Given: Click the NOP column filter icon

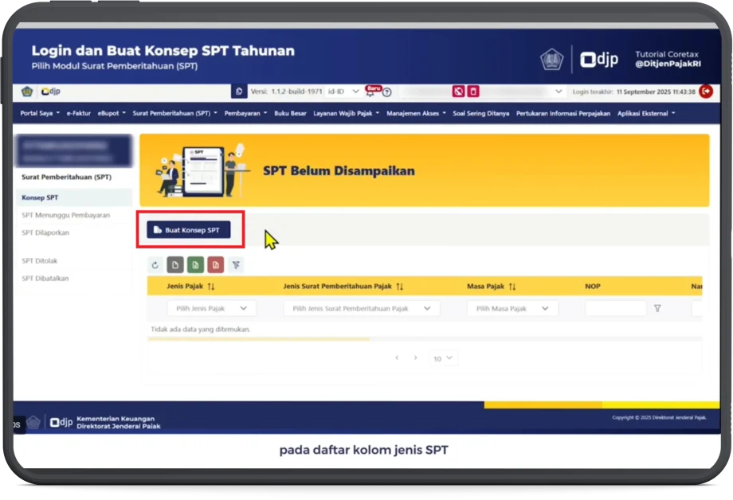Looking at the screenshot, I should point(657,308).
